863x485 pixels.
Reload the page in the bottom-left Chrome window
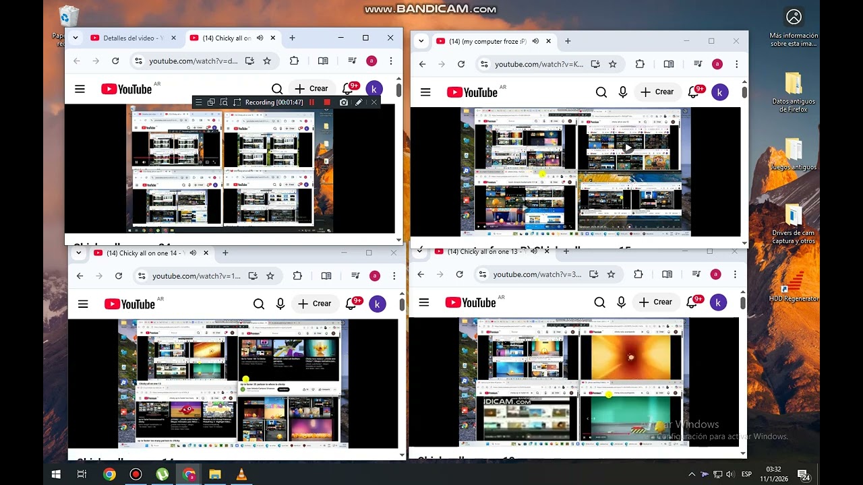click(119, 276)
